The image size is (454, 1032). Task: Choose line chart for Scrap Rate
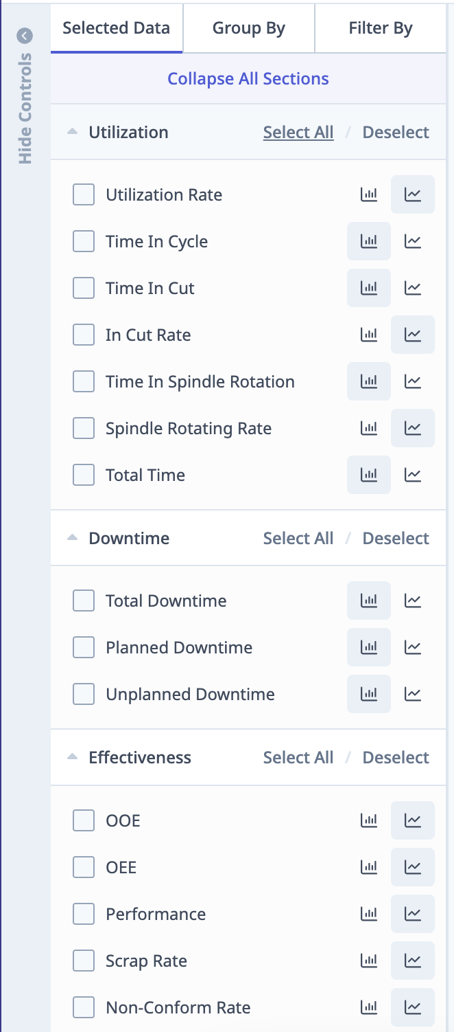[413, 961]
